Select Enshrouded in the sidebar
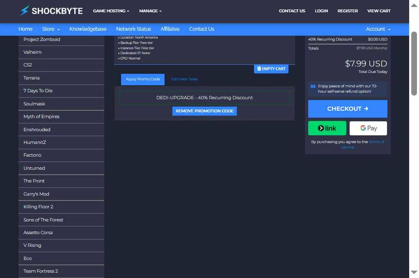This screenshot has width=419, height=278. [x=61, y=130]
